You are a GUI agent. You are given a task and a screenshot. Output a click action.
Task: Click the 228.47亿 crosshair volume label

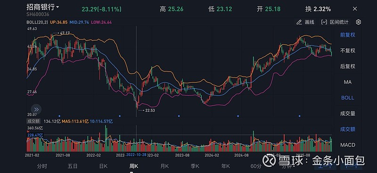(35, 135)
